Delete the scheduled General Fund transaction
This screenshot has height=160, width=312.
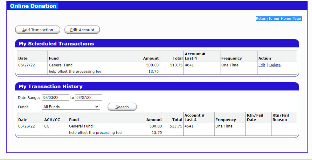point(275,65)
